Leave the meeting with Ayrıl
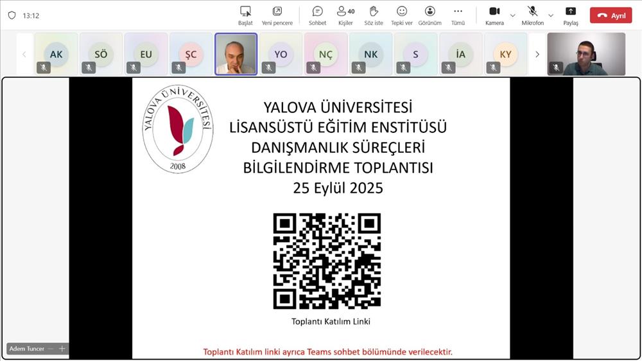This screenshot has height=361, width=642. (611, 15)
